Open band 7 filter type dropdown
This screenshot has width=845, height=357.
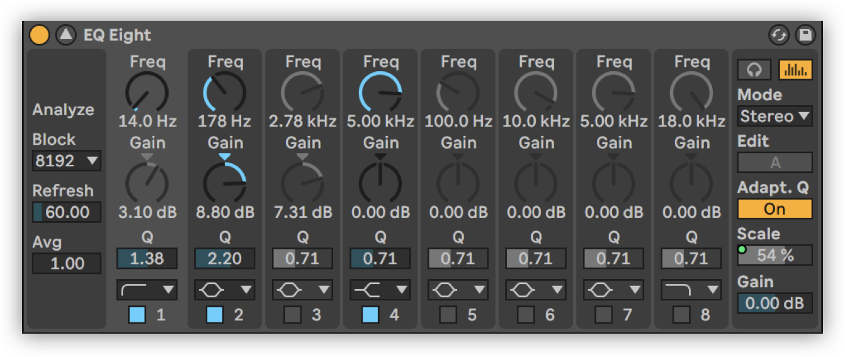pos(614,290)
